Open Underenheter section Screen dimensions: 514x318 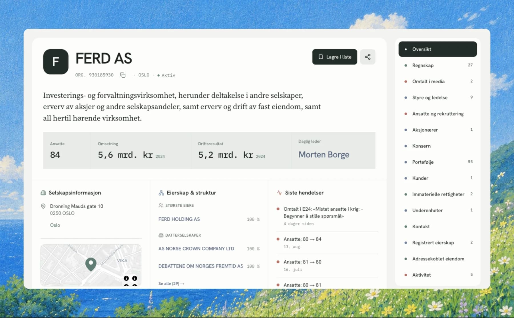[438, 210]
